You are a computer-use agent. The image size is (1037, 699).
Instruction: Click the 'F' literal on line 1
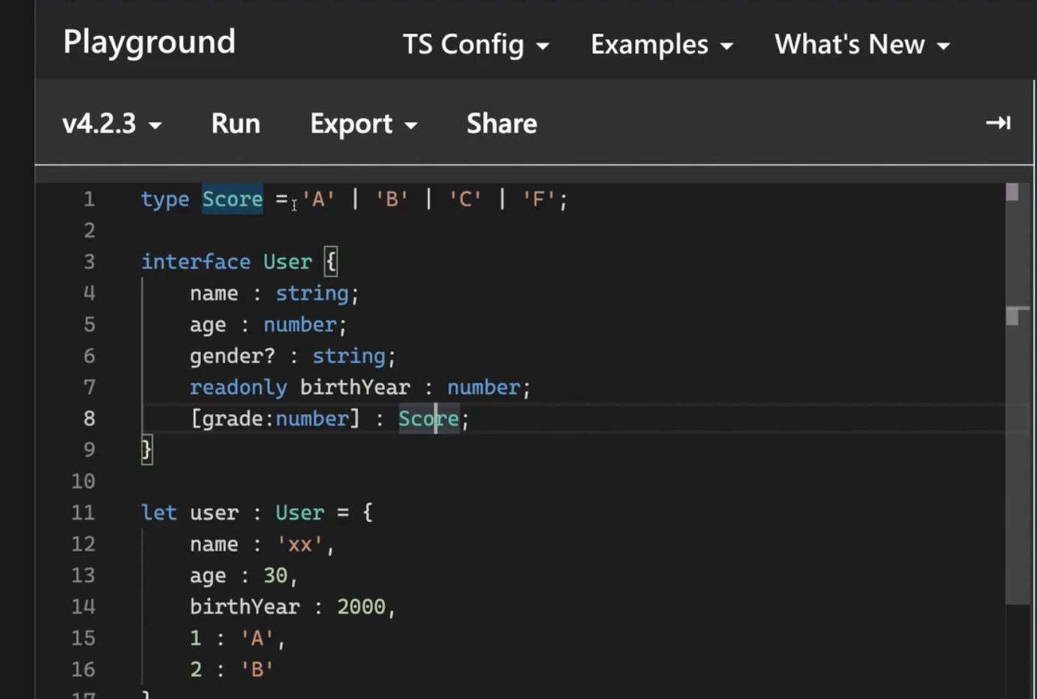(539, 199)
